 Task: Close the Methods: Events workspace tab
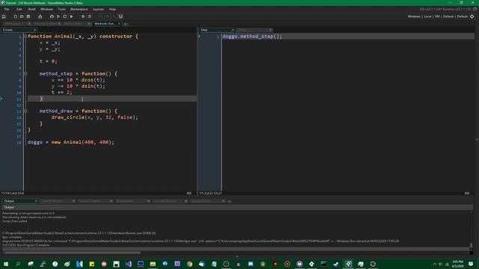119,23
